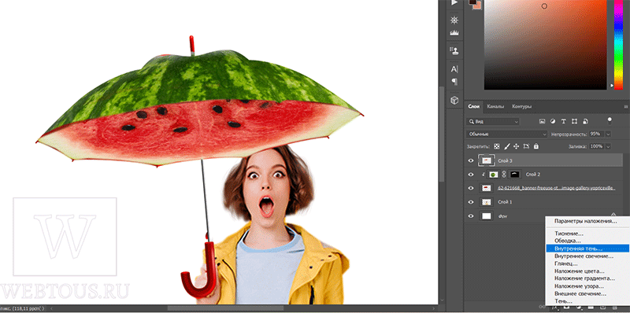Click the lock icon on the Фон layer
This screenshot has width=630, height=313.
coord(613,215)
